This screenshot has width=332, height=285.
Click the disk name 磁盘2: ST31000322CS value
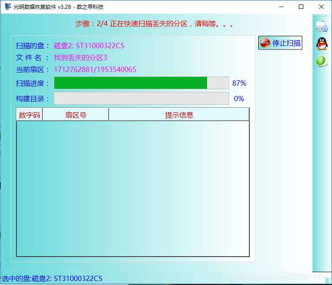coord(89,46)
